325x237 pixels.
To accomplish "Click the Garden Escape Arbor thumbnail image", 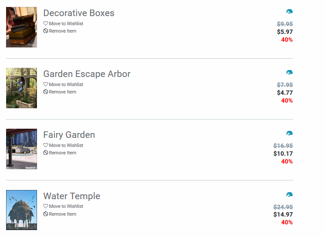I will point(21,88).
